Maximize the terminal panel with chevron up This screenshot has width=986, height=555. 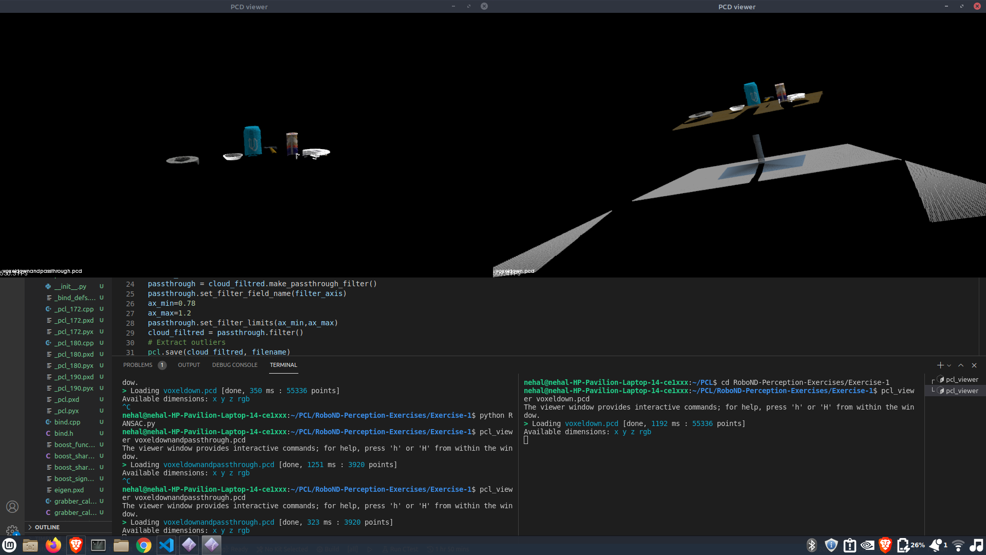click(x=961, y=365)
